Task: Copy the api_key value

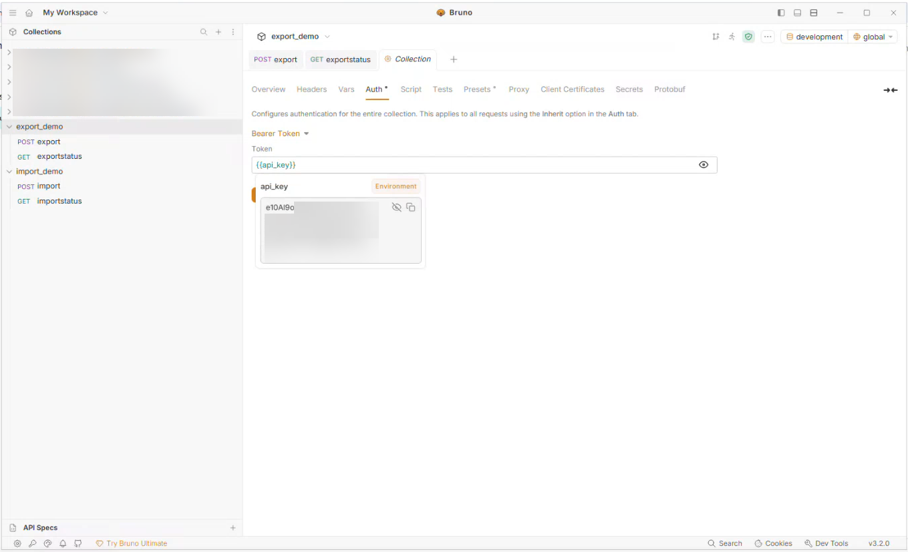Action: 411,208
